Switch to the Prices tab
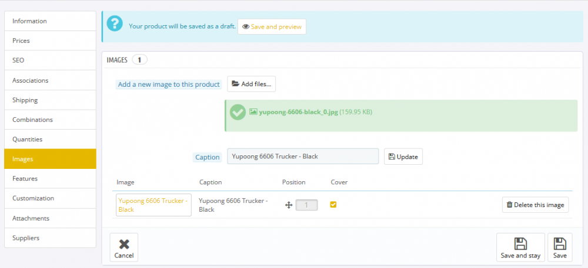 click(50, 41)
